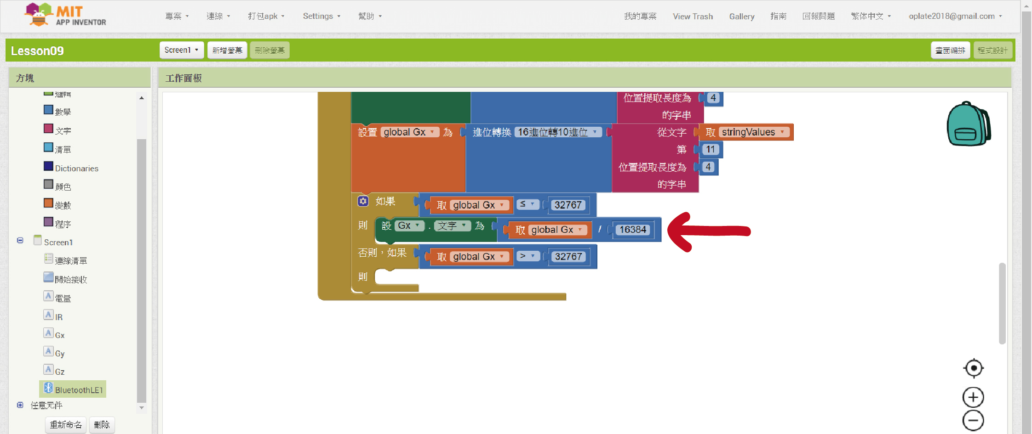Click the 16384 number field
The width and height of the screenshot is (1032, 434).
point(632,230)
